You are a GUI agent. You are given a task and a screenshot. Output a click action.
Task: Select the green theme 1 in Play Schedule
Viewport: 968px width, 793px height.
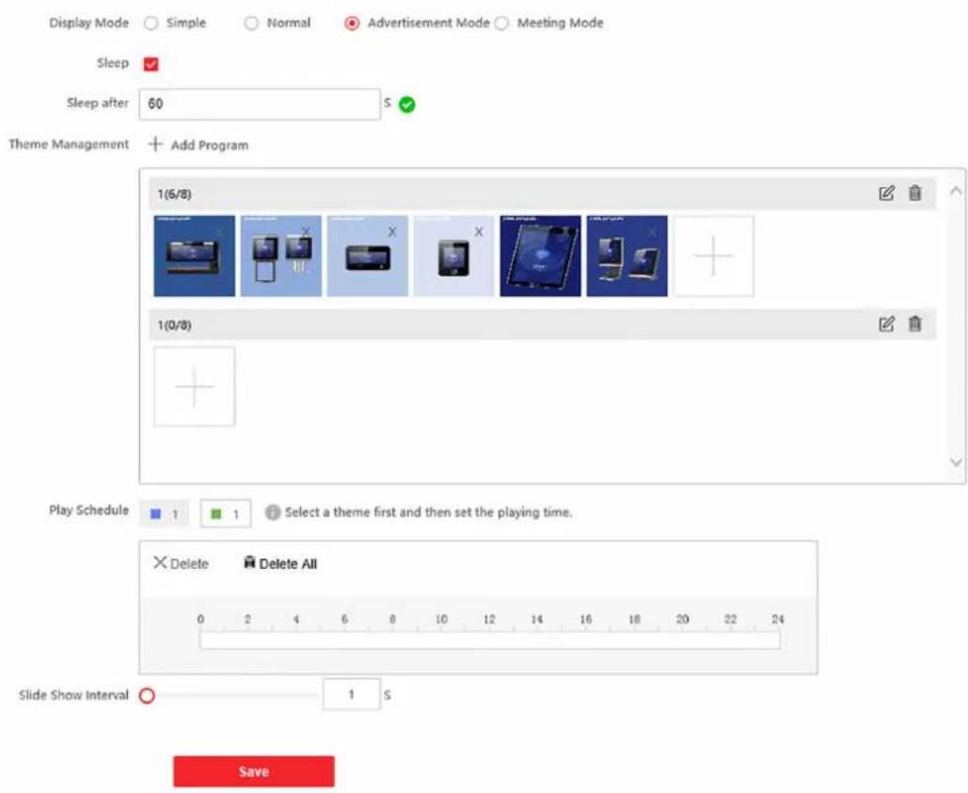click(x=226, y=514)
